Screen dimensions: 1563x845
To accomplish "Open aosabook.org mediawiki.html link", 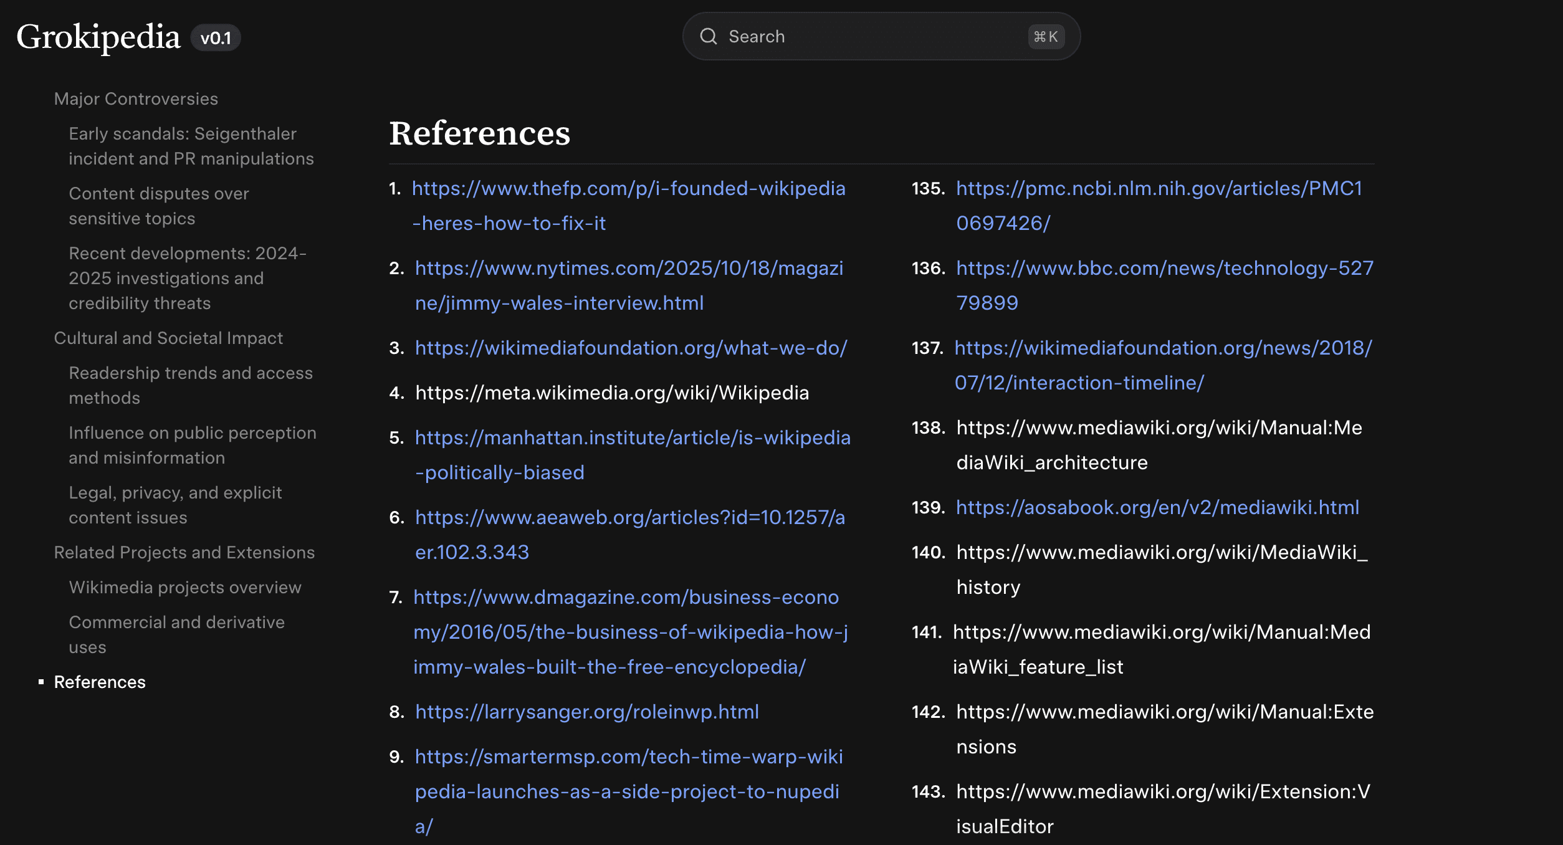I will [1157, 507].
